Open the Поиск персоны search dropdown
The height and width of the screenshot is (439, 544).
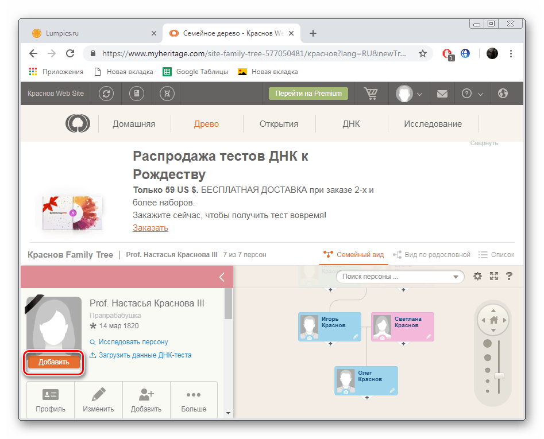(400, 276)
